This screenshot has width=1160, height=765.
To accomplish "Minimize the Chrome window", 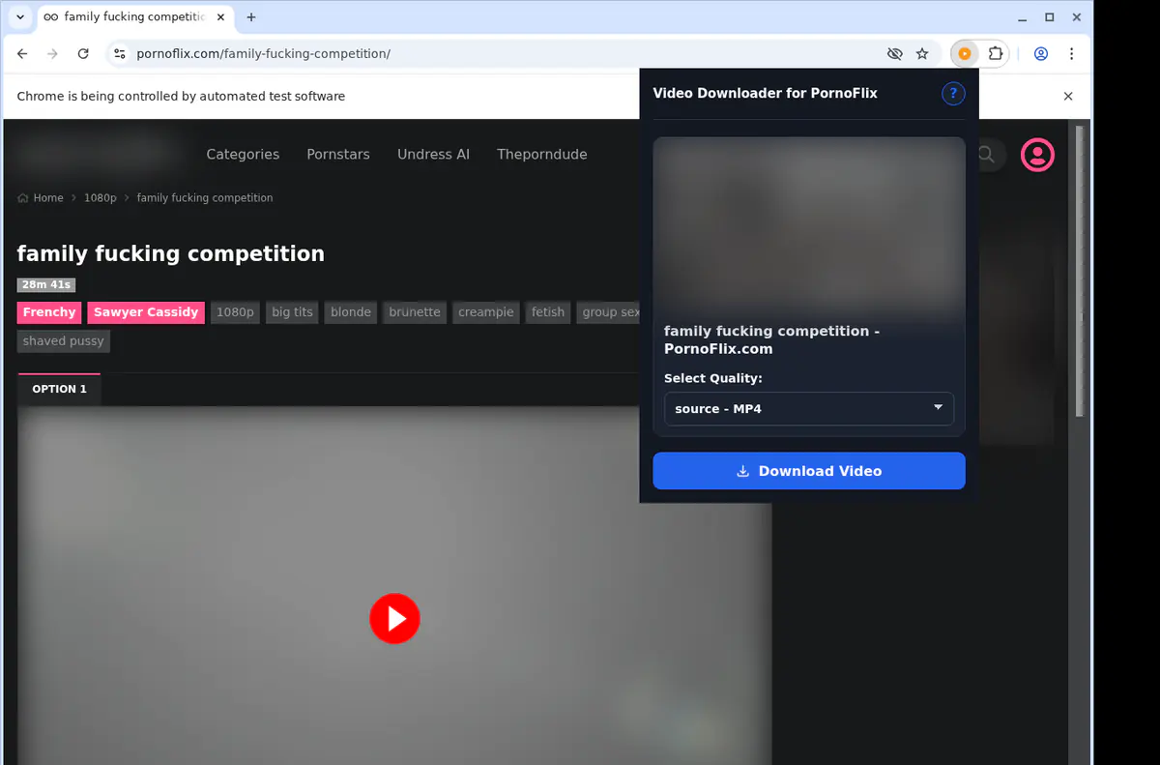I will [x=1024, y=17].
